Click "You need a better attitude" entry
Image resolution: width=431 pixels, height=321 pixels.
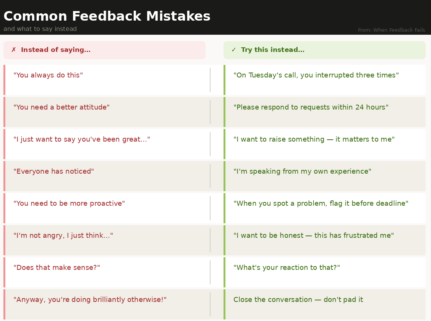tap(62, 107)
